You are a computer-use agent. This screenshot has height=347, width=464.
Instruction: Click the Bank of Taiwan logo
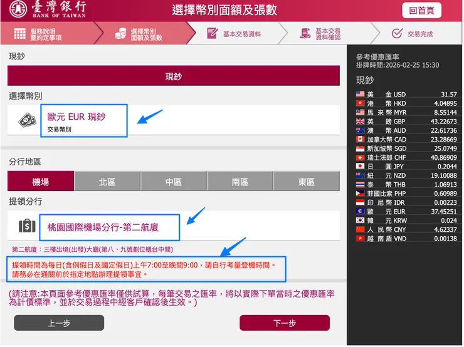[x=48, y=9]
